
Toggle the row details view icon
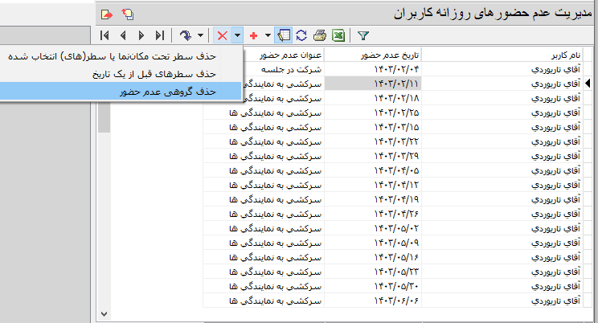click(x=284, y=35)
